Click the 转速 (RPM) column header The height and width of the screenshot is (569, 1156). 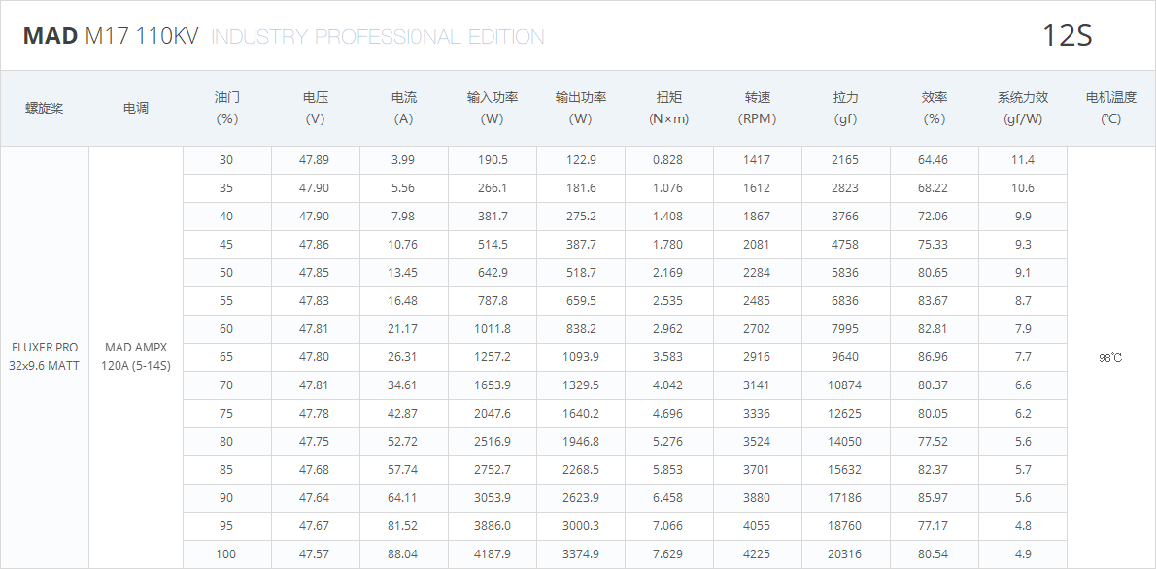click(x=757, y=109)
